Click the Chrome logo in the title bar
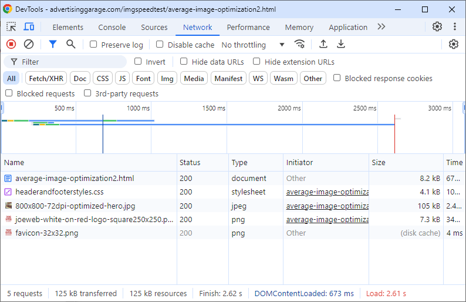The image size is (466, 302). pos(8,9)
